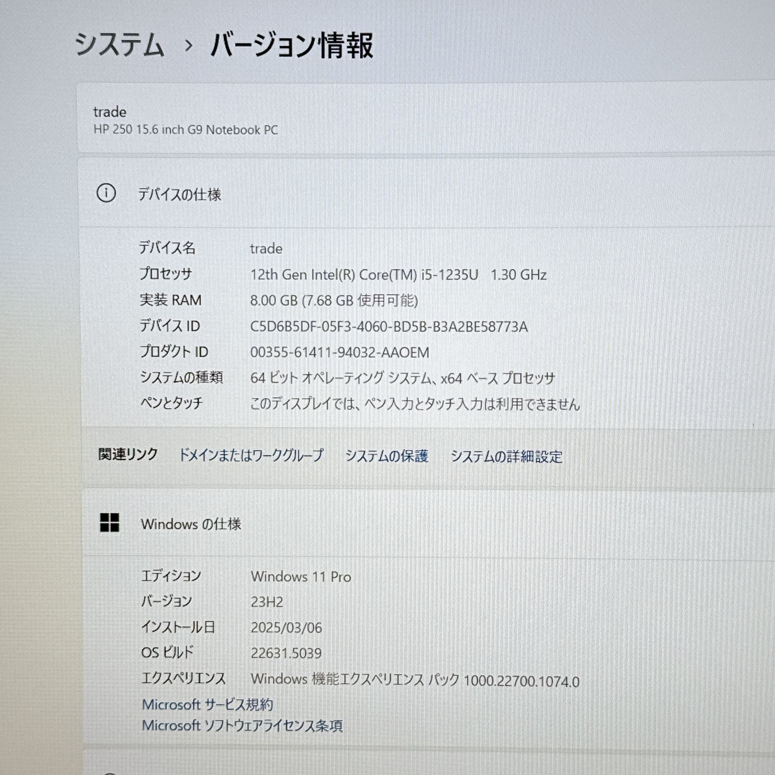Image resolution: width=775 pixels, height=775 pixels.
Task: Open システムの保護 link
Action: tap(387, 456)
